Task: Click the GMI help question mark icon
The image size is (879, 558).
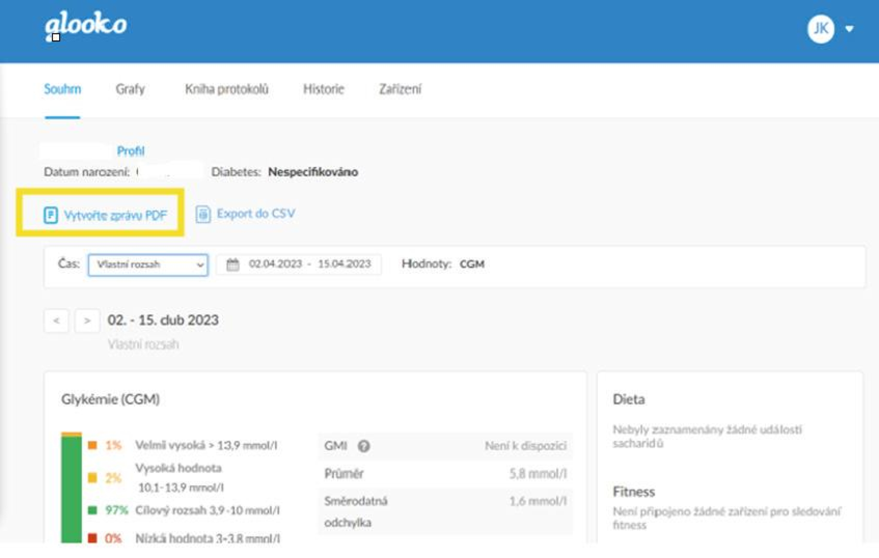Action: click(x=364, y=445)
